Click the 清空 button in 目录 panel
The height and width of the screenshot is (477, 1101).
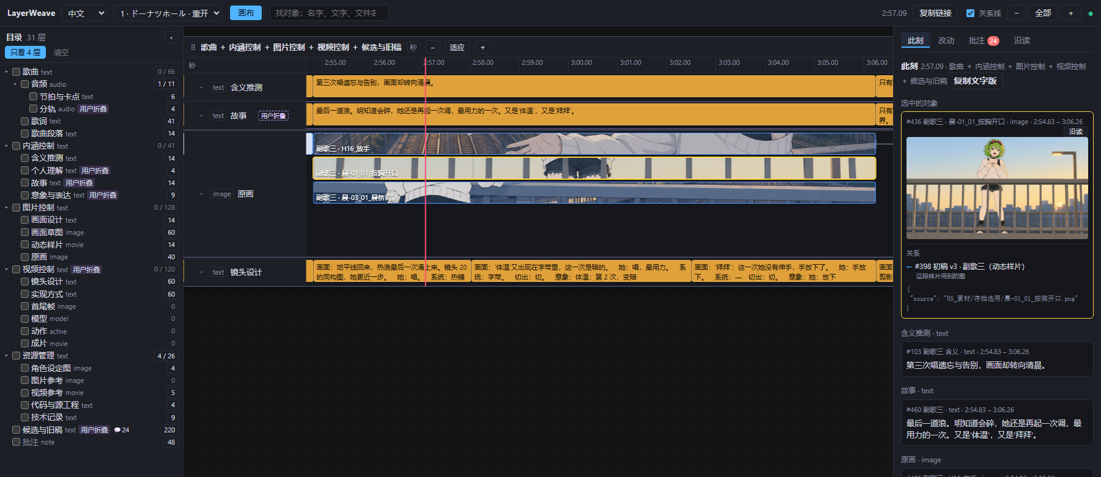pyautogui.click(x=61, y=53)
